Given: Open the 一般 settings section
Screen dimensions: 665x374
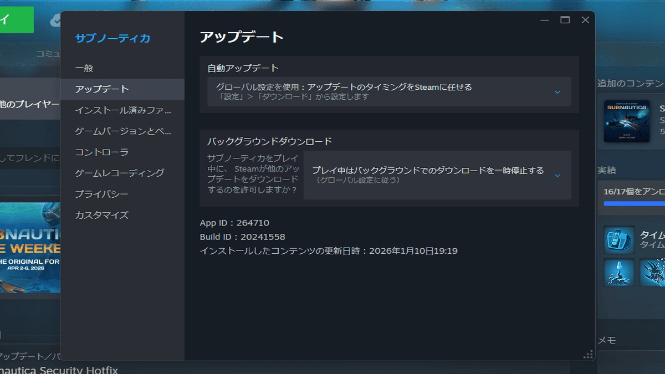Looking at the screenshot, I should 122,68.
